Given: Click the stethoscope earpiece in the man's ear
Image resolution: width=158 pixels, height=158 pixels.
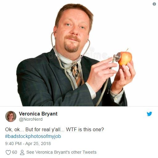Looking at the screenshot, I should (54, 32).
